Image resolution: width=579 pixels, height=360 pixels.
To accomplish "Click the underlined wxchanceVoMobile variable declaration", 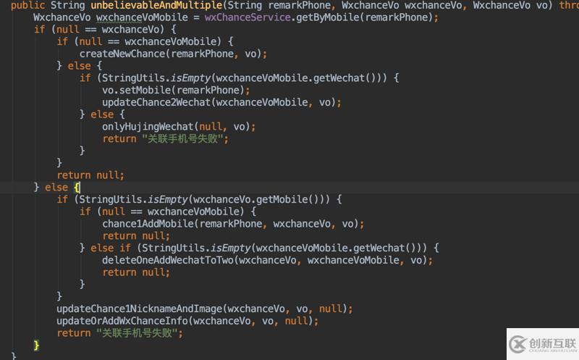I will point(142,17).
